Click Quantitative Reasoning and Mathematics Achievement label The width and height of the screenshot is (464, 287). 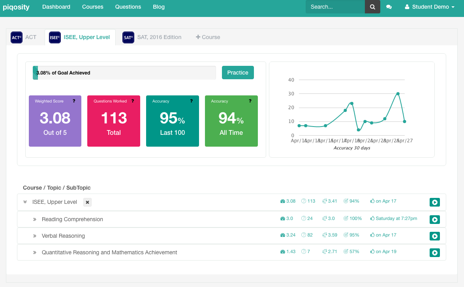(x=109, y=252)
